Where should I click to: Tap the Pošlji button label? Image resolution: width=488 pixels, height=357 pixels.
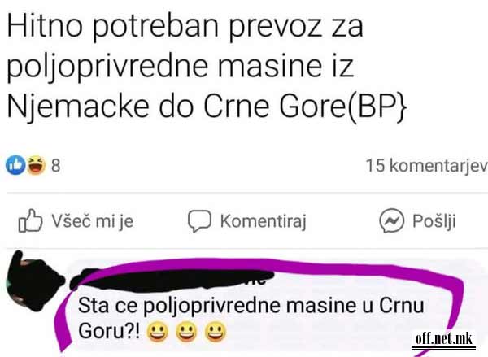point(434,221)
